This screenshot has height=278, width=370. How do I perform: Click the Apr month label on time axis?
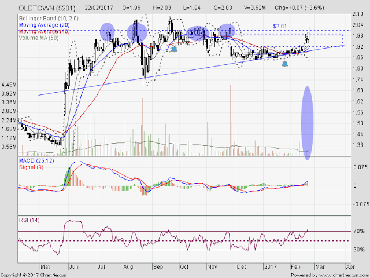[350, 267]
